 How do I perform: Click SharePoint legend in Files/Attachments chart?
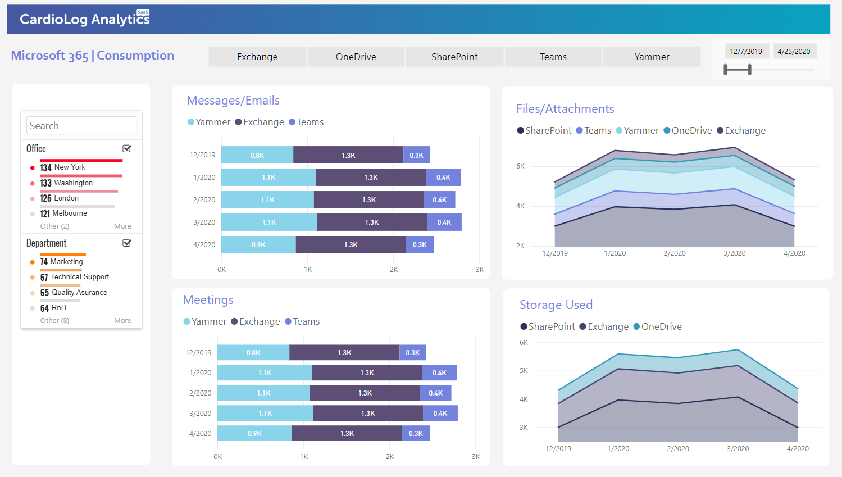(x=544, y=130)
